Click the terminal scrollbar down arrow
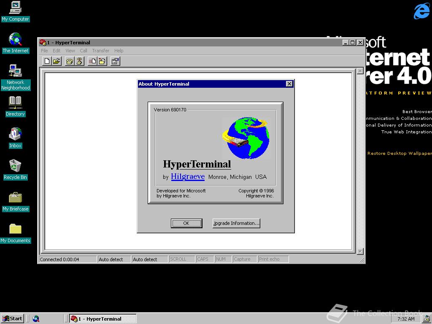 pyautogui.click(x=360, y=251)
